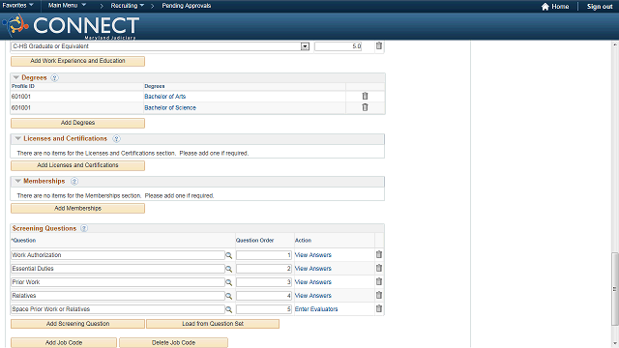The image size is (619, 348).
Task: Delete the Essential Duties screening question
Action: click(x=379, y=268)
